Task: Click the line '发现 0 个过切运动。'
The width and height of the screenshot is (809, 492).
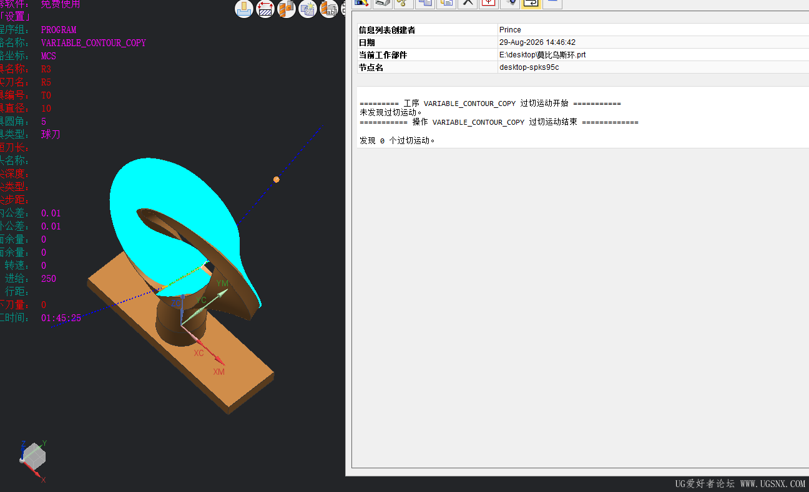Action: click(397, 141)
